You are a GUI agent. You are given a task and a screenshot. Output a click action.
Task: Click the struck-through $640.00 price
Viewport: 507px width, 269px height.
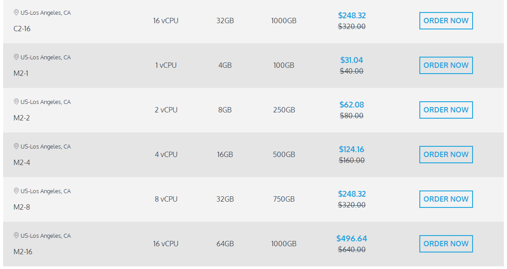(x=351, y=250)
